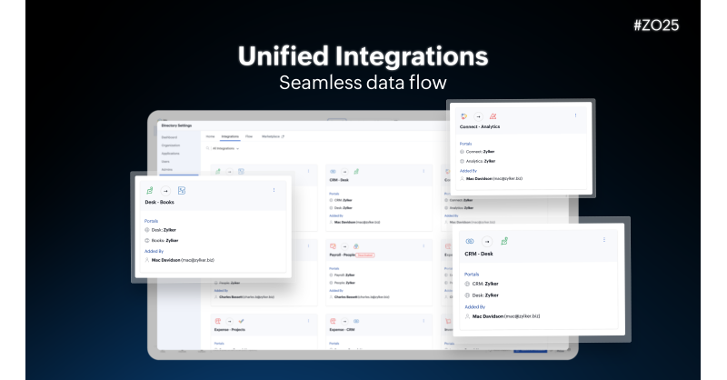
Task: Click the People app icon on the Payroll - People card
Action: [356, 246]
